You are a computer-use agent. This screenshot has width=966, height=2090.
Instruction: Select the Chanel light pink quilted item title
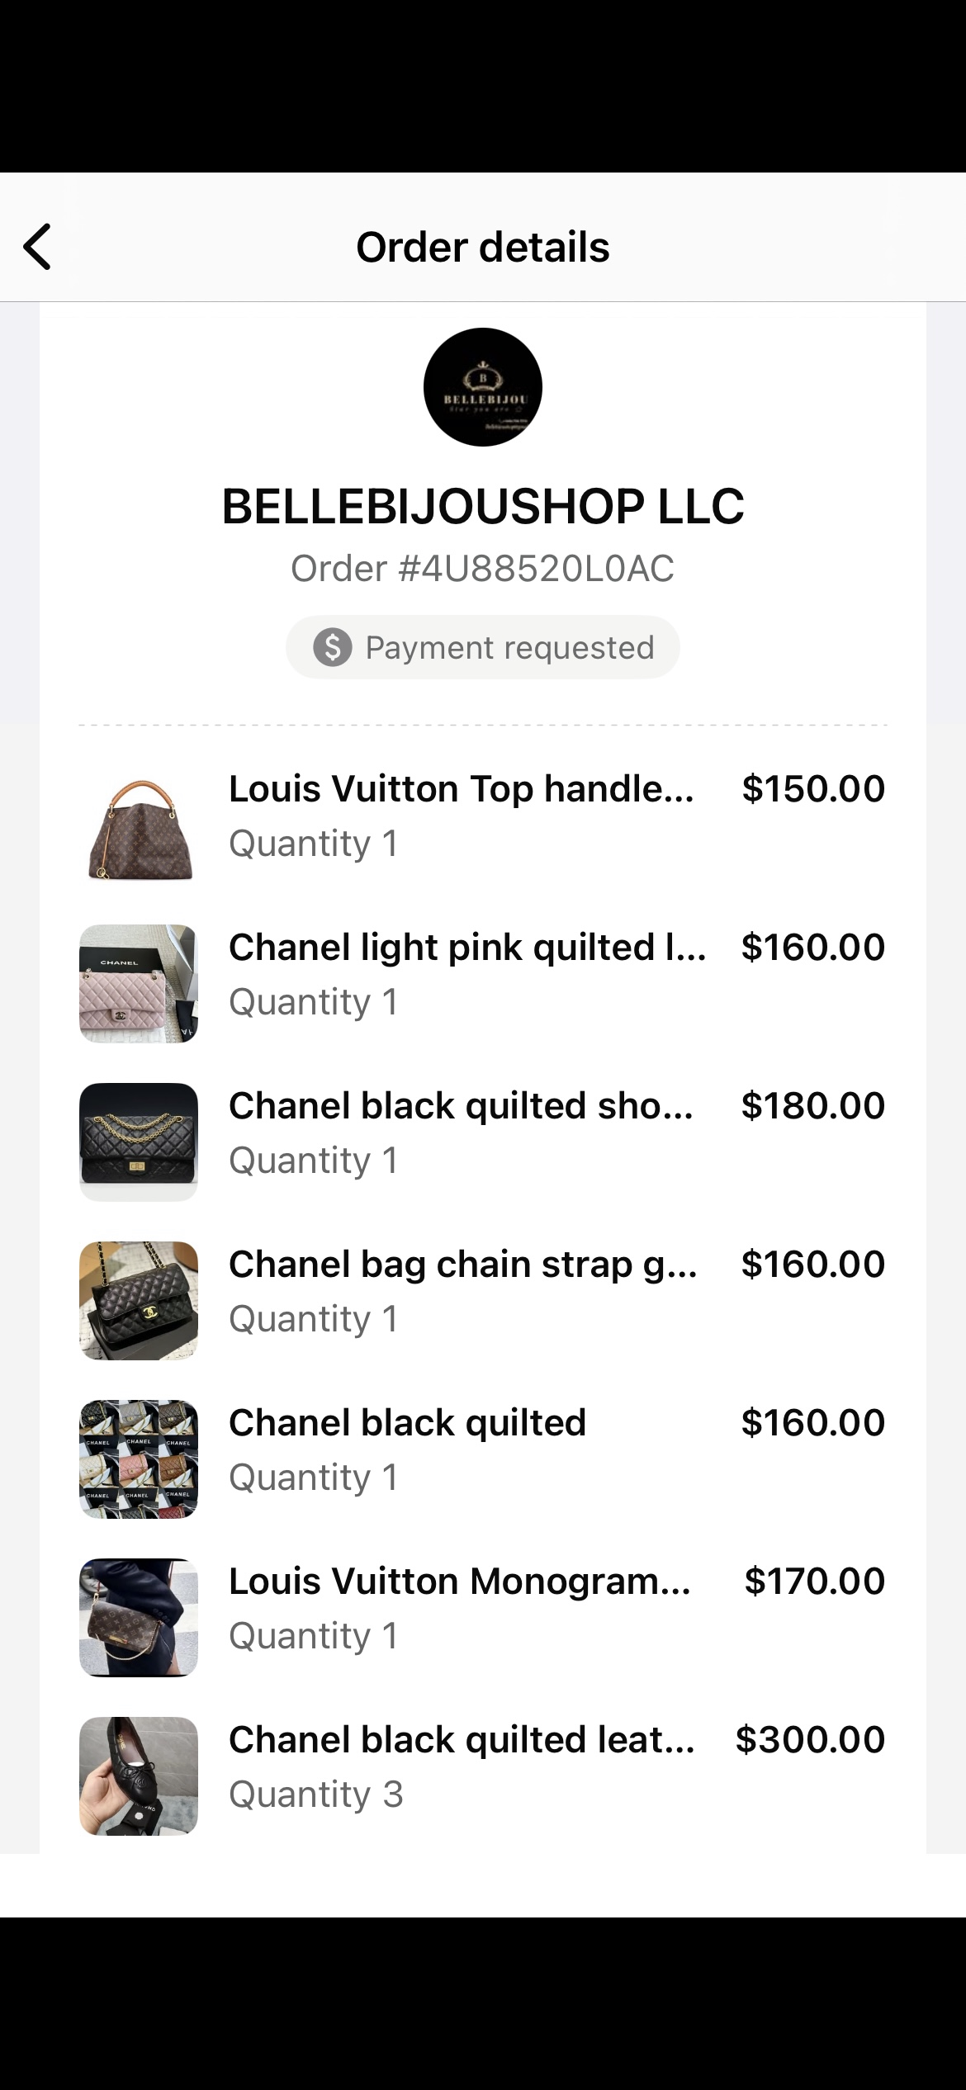[466, 948]
